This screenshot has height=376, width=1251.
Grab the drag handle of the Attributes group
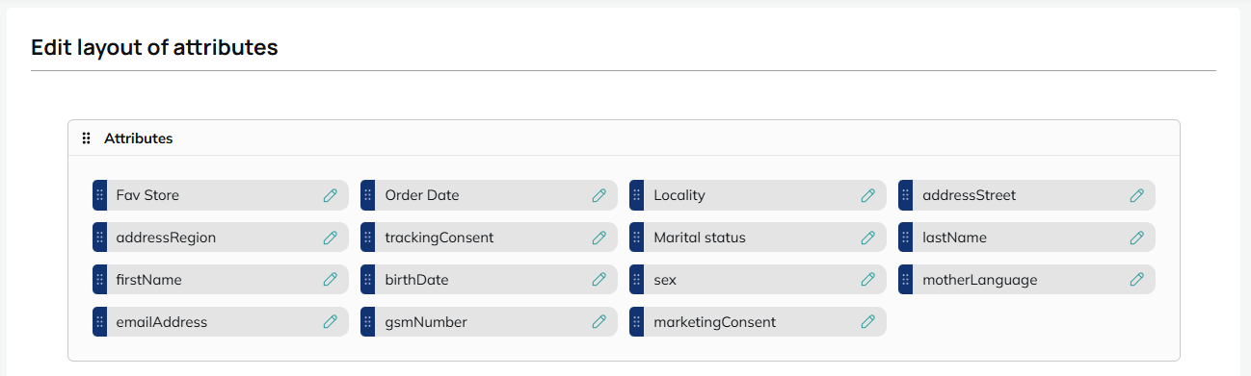click(86, 138)
